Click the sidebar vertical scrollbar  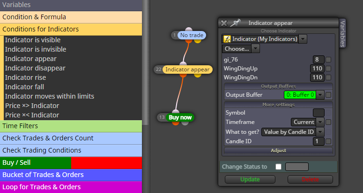click(146, 62)
